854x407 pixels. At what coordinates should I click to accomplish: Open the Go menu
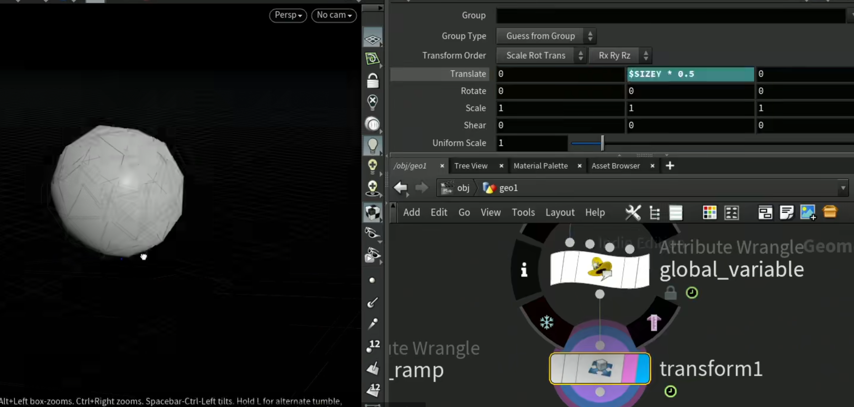tap(464, 212)
